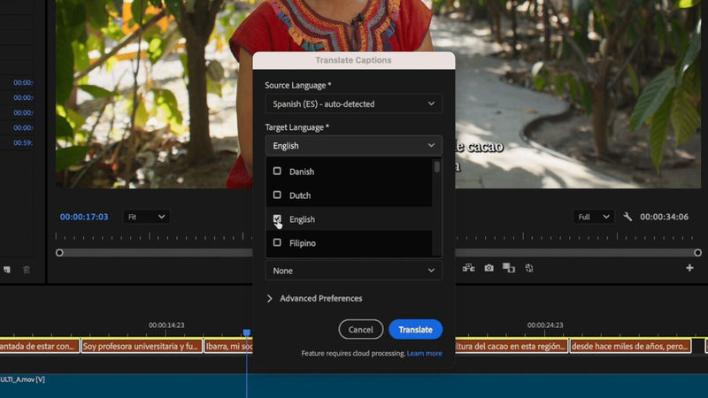Check the Danish language checkbox
708x398 pixels.
pos(277,171)
